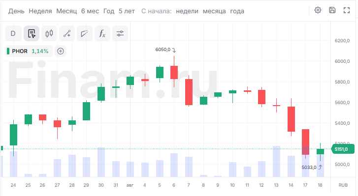Image resolution: width=358 pixels, height=196 pixels.
Task: Show data from start of недели
Action: point(187,11)
